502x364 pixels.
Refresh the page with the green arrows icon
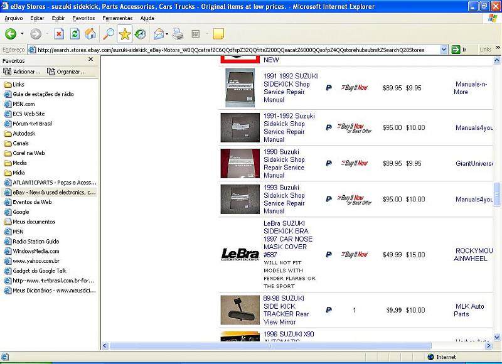pyautogui.click(x=75, y=34)
